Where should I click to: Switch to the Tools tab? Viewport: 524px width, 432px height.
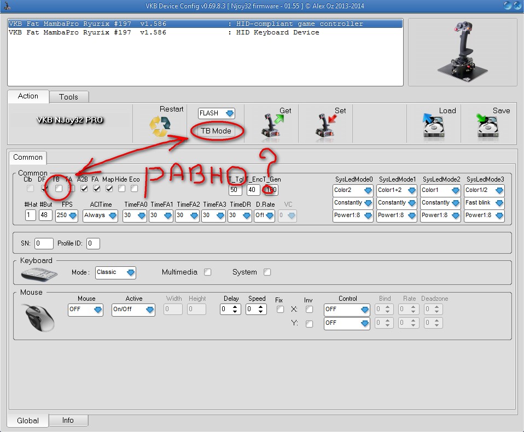coord(69,97)
